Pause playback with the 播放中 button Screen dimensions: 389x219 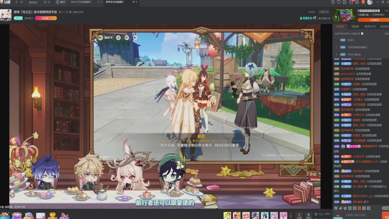pos(106,37)
